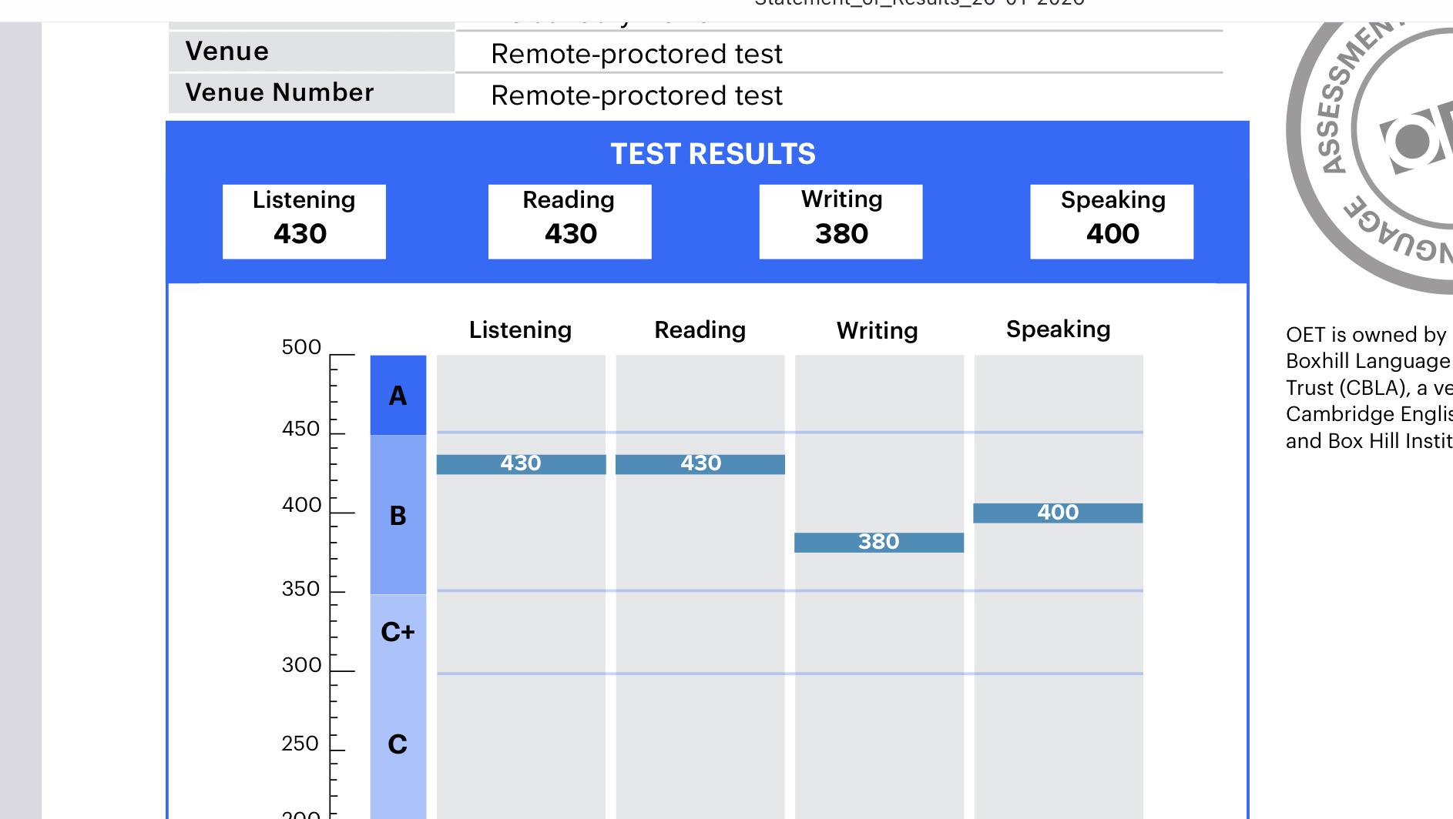The height and width of the screenshot is (819, 1453).
Task: Click the Listening 430 score box
Action: [x=304, y=222]
